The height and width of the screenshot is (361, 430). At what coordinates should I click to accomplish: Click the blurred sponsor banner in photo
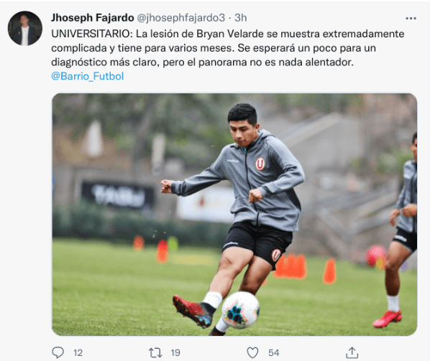[x=118, y=195]
